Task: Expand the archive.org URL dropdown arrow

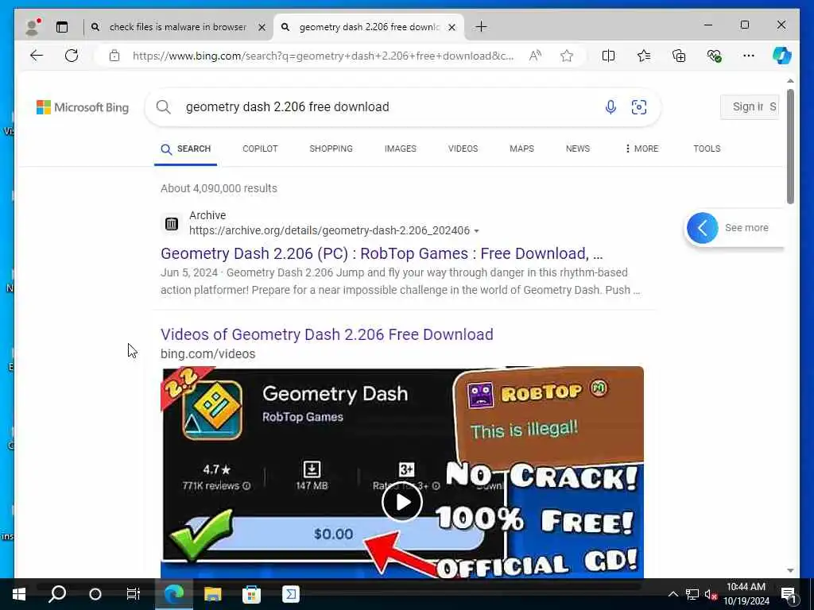Action: 477,231
